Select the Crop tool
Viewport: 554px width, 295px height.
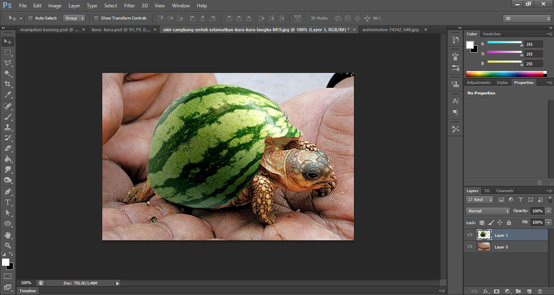(8, 83)
